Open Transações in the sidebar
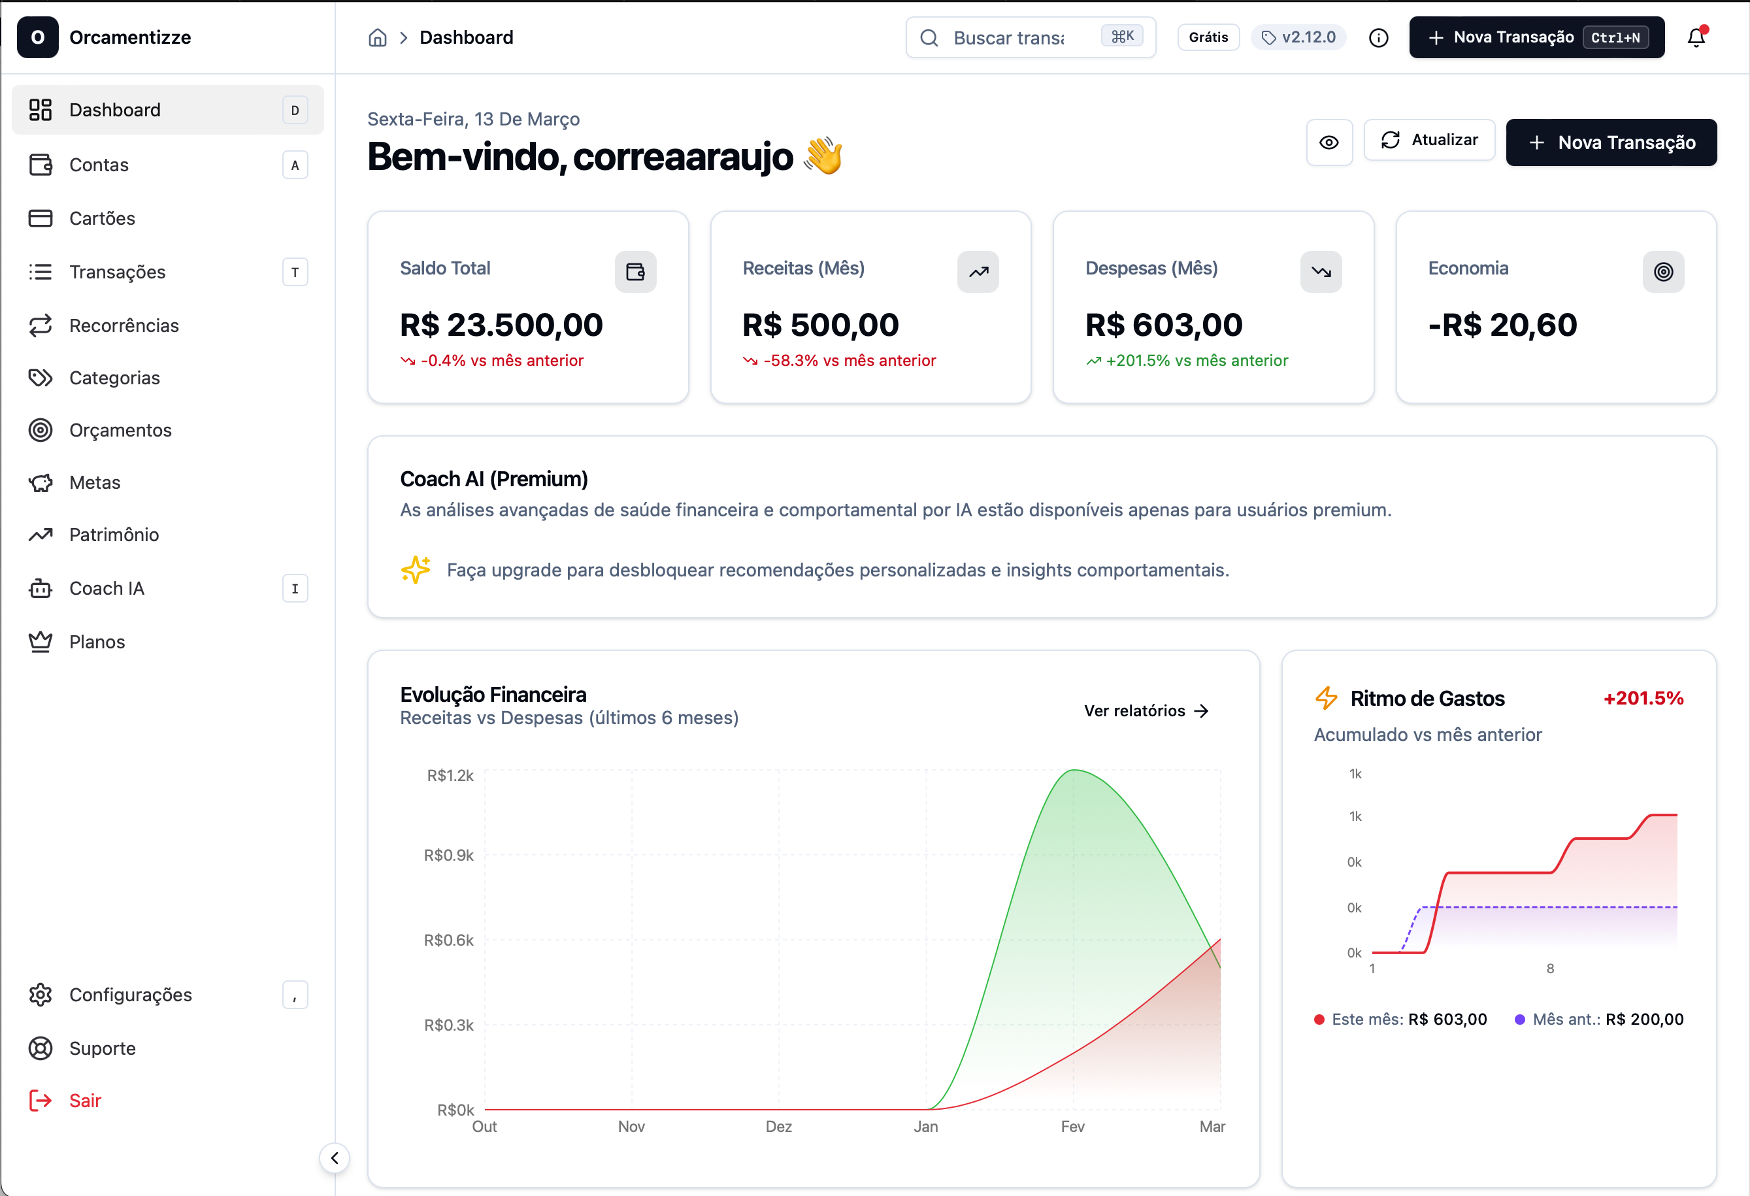Screen dimensions: 1750x1196 coord(118,272)
